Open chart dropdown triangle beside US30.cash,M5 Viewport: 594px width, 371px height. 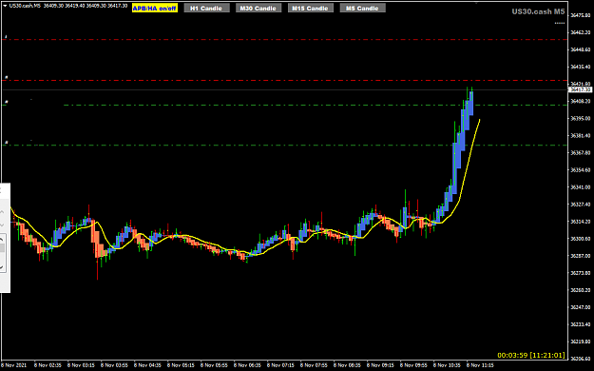(5, 6)
